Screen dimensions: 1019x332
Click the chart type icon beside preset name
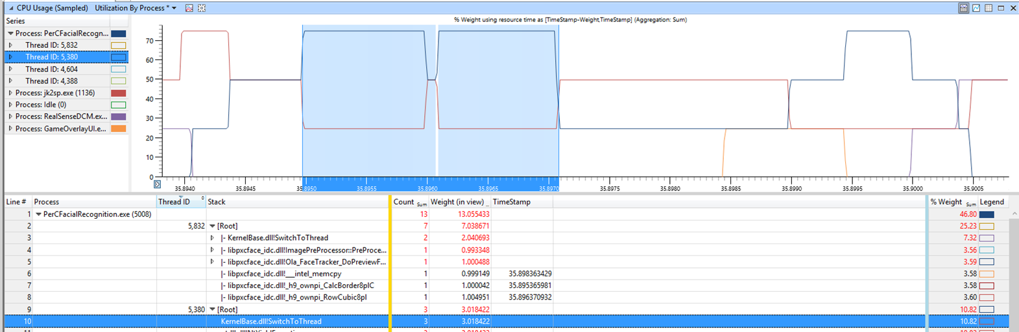tap(189, 8)
